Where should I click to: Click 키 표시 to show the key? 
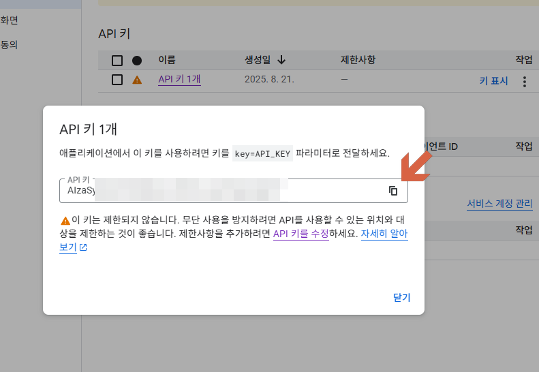pyautogui.click(x=493, y=81)
